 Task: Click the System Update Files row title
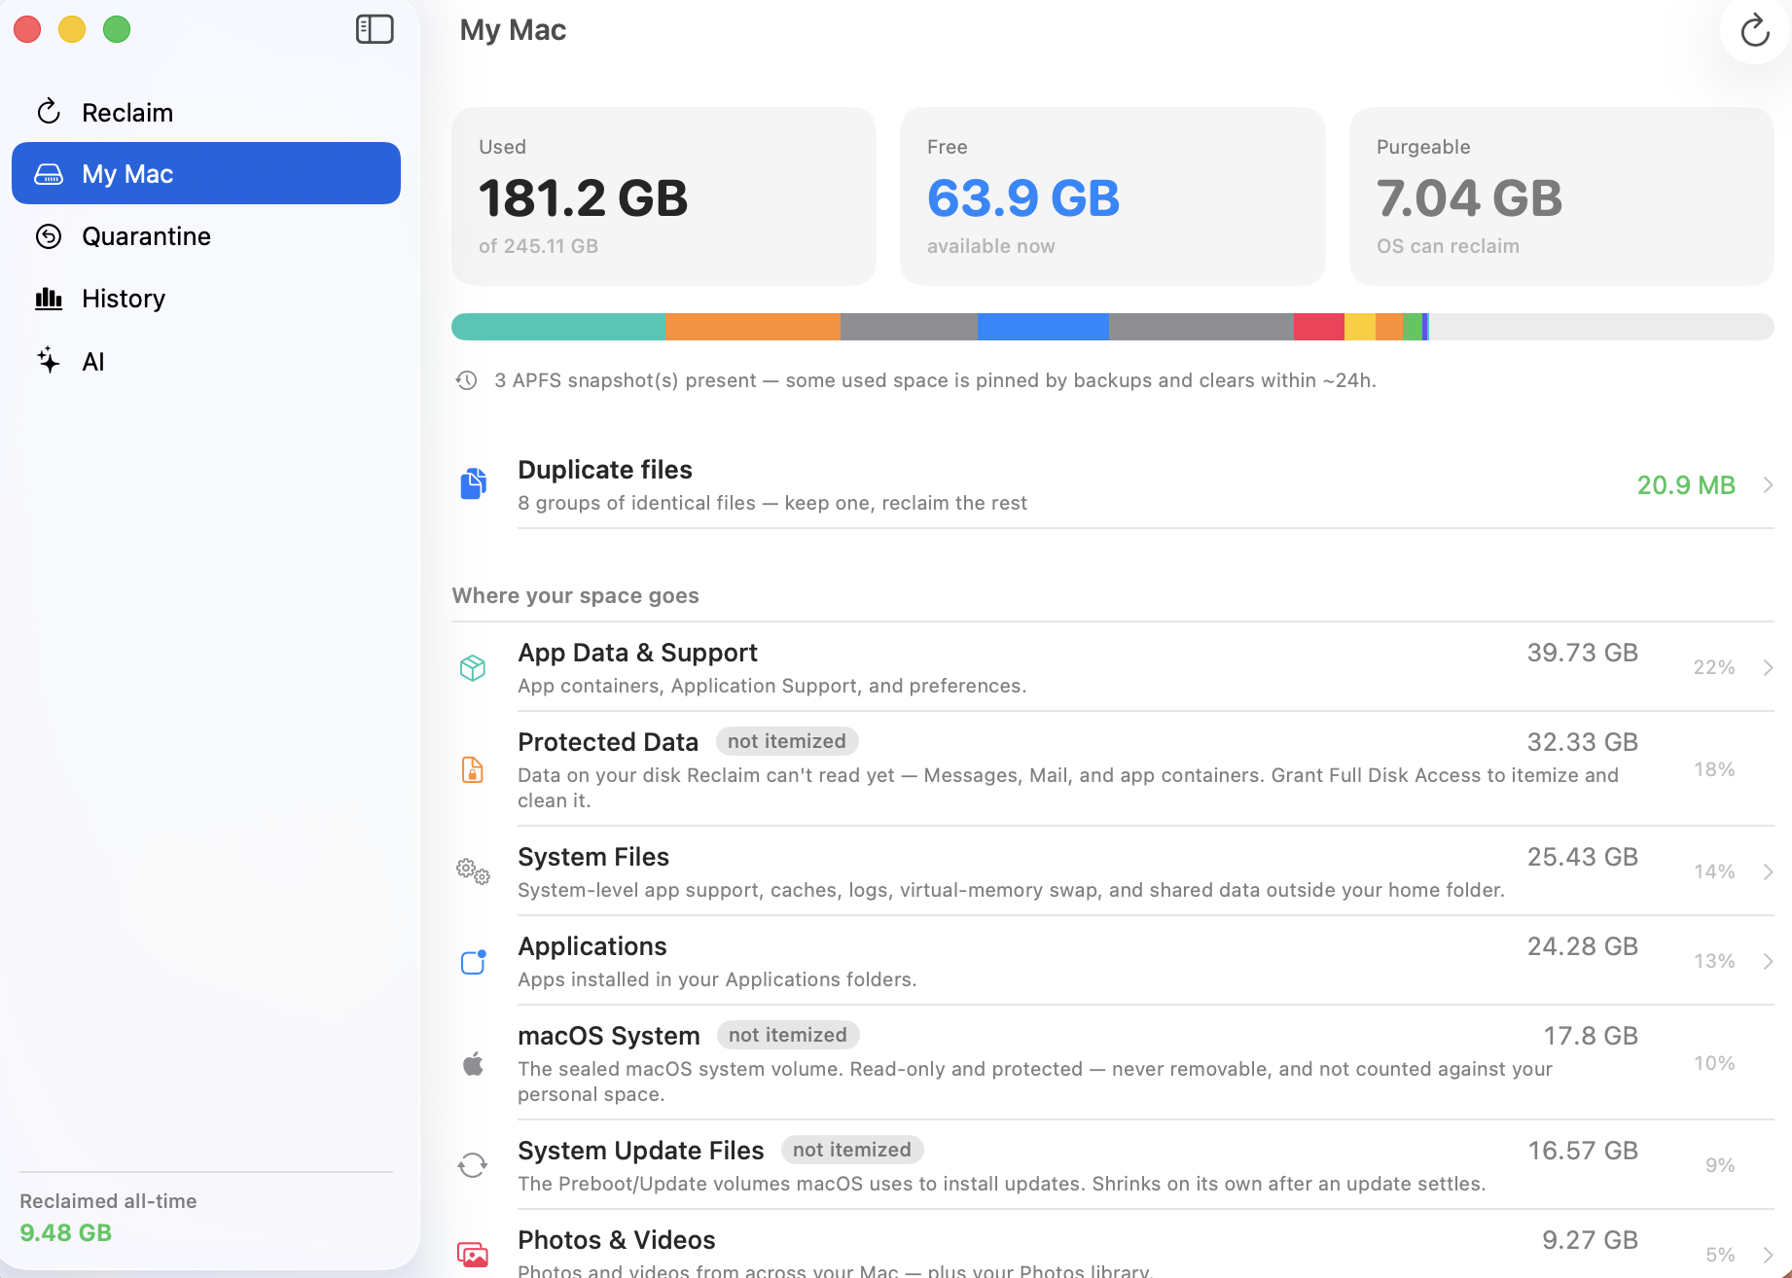[x=641, y=1151]
